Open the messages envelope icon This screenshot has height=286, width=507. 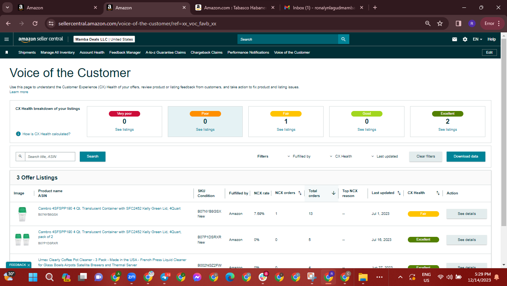[x=454, y=39]
